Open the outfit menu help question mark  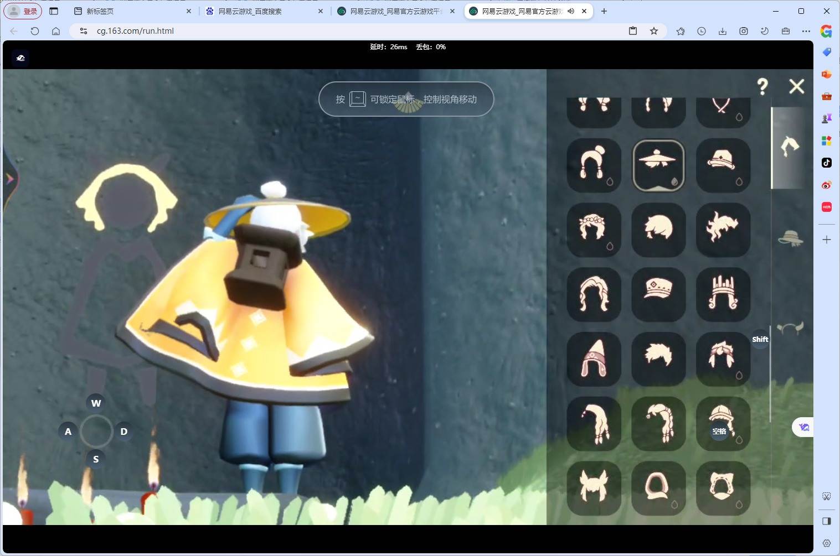point(762,86)
